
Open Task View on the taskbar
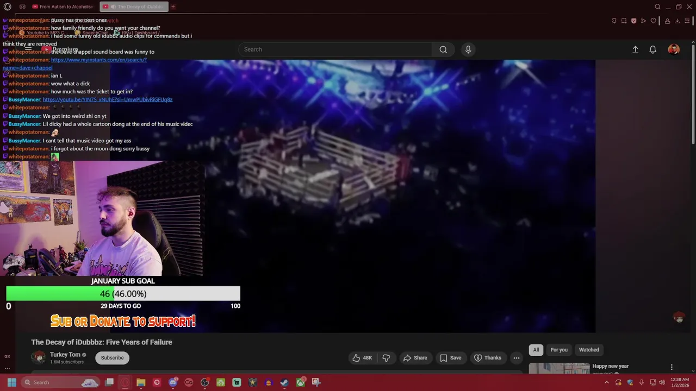pyautogui.click(x=109, y=382)
